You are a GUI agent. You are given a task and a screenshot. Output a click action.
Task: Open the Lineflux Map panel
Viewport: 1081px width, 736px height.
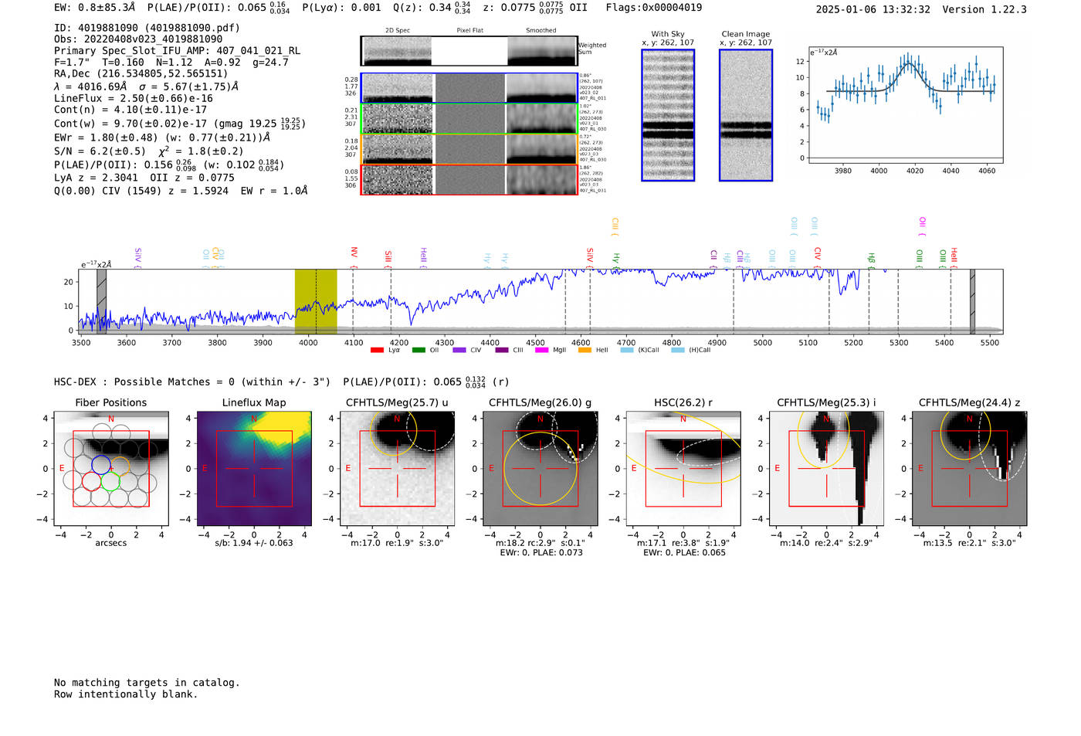pos(254,469)
